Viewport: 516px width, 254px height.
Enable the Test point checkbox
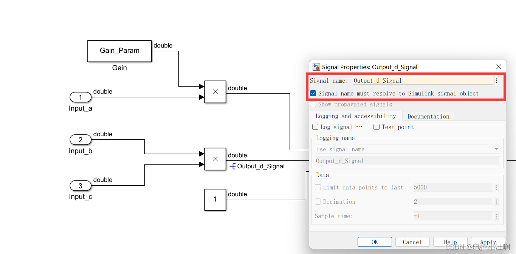point(376,127)
